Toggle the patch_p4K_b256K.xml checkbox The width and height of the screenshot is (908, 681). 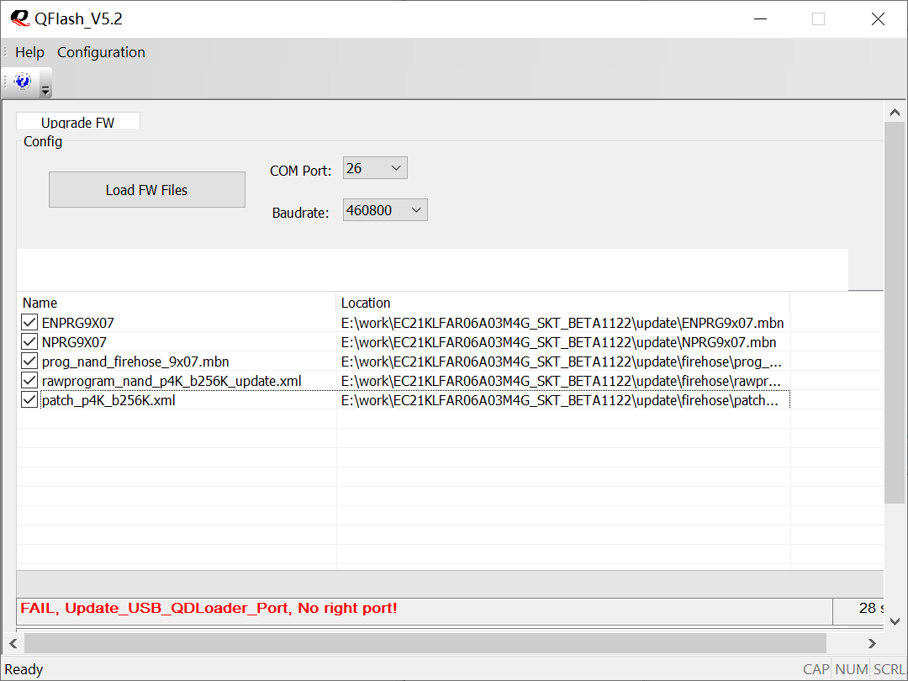(29, 399)
